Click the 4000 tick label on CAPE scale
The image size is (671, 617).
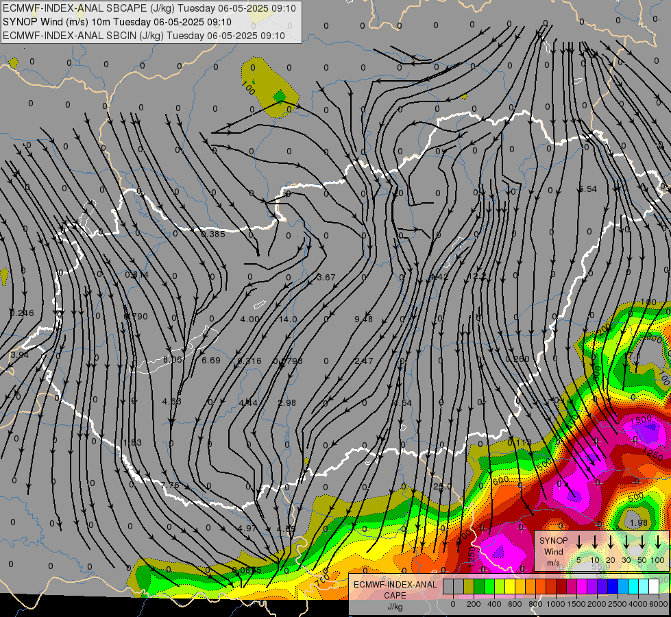point(638,604)
